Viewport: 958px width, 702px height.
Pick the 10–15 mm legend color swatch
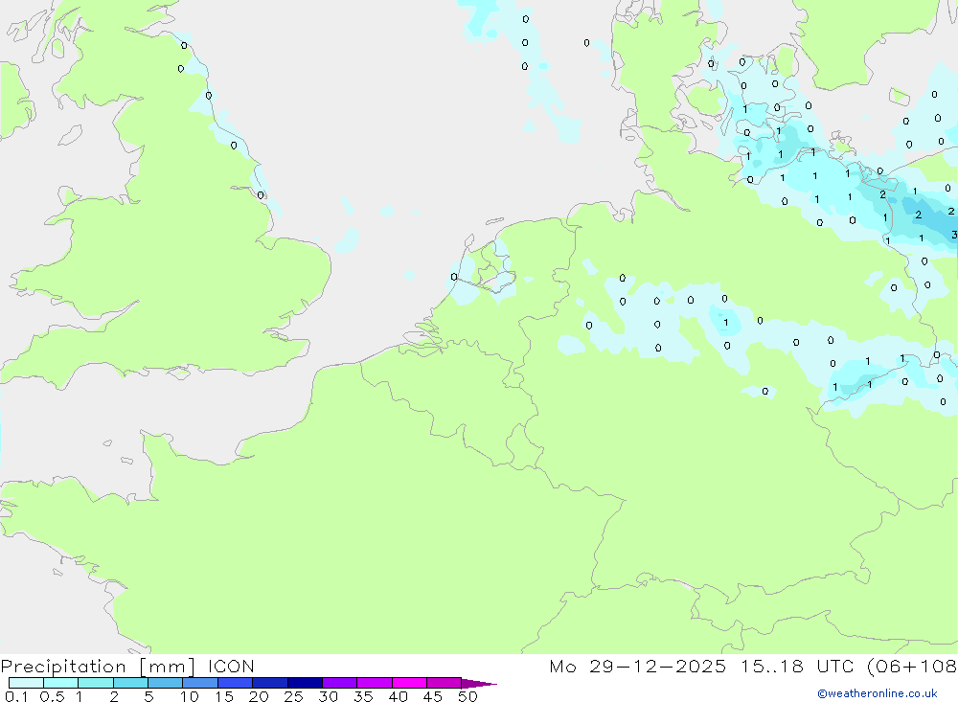coord(200,683)
